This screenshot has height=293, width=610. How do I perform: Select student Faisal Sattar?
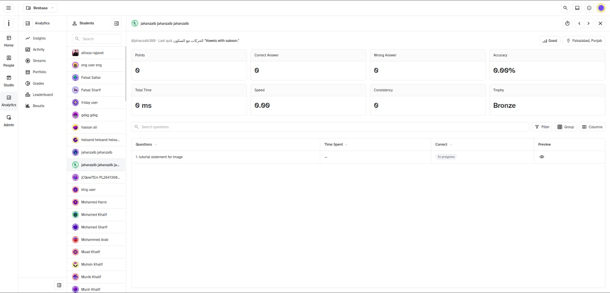[x=96, y=78]
